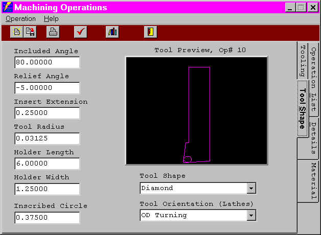Screen dimensions: 321x235
Task: Select the Tool Shape tab
Action: [303, 108]
